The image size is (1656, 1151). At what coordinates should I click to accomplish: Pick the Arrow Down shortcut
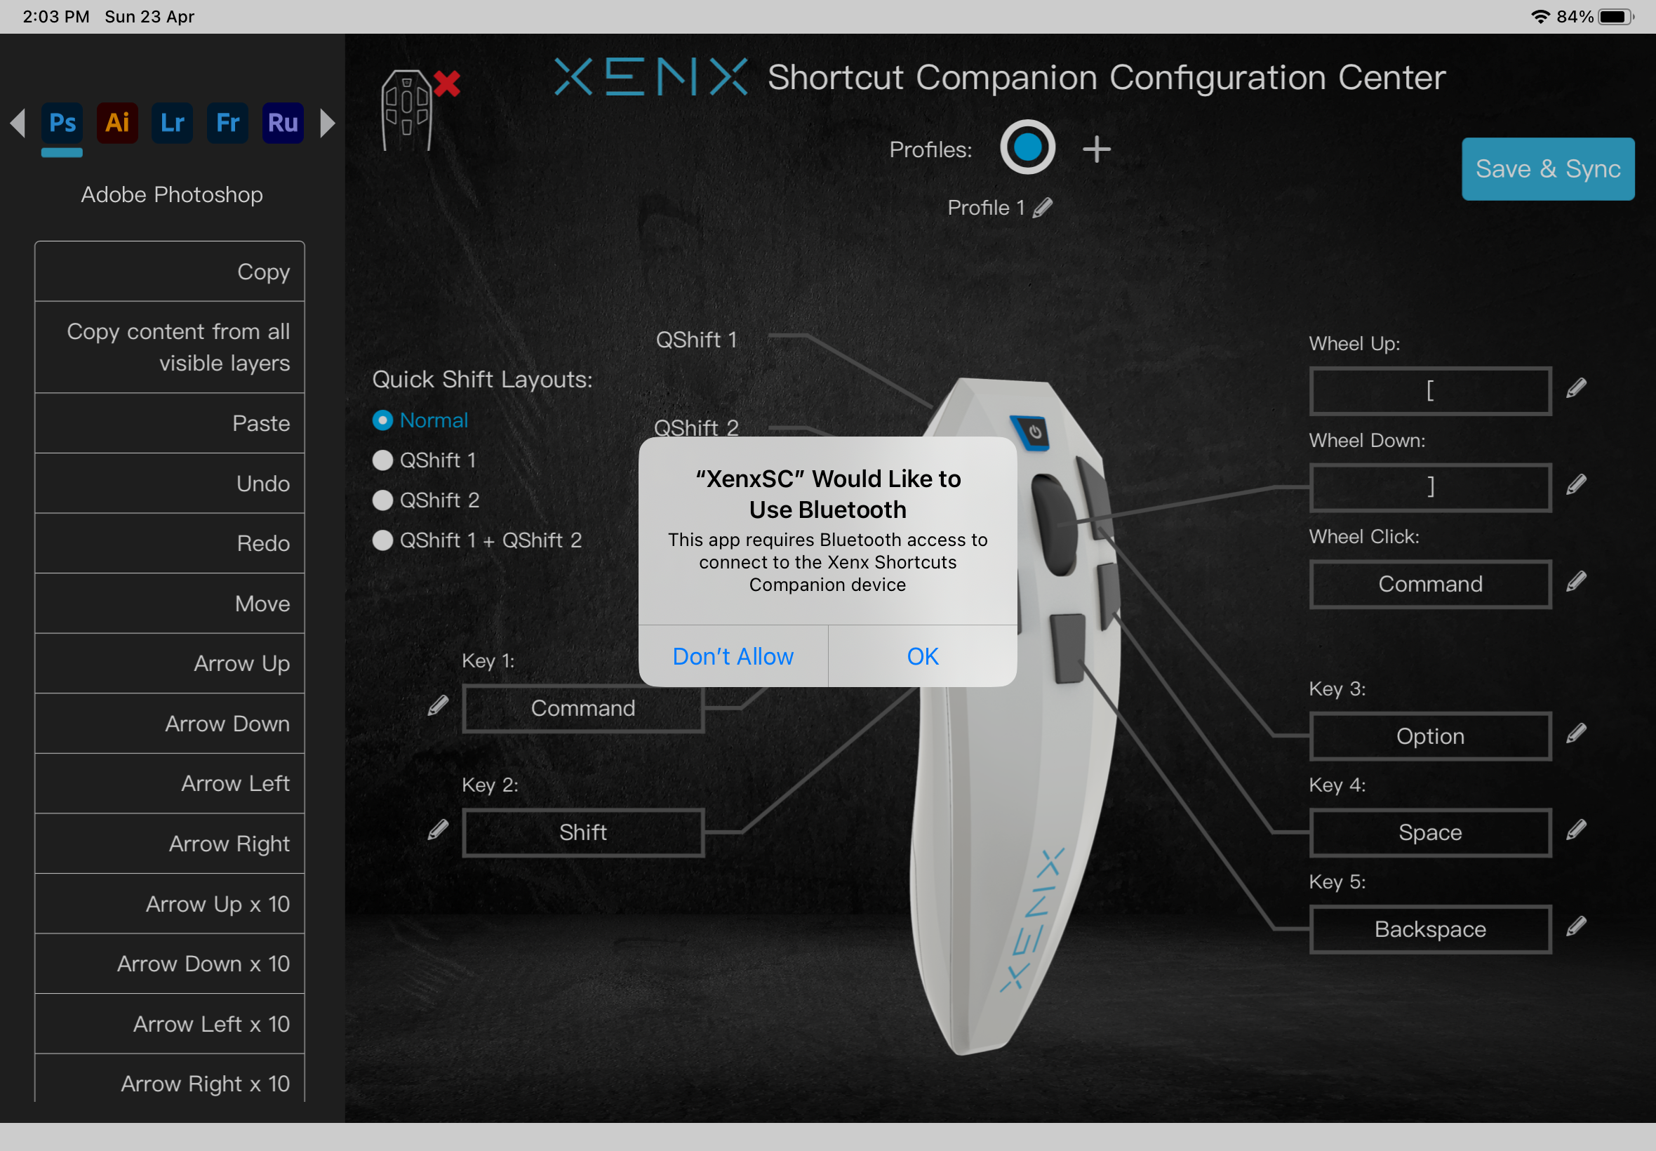point(169,724)
